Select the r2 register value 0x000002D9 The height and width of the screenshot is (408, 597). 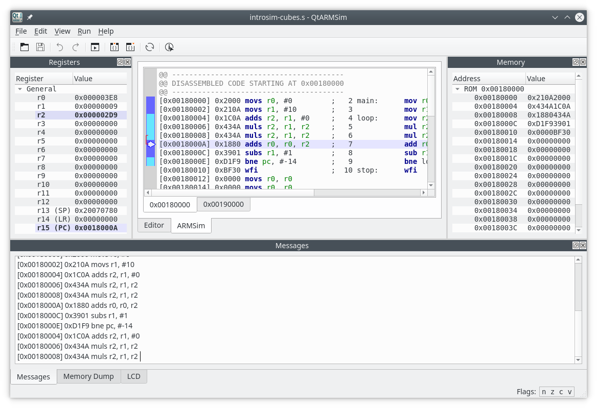96,115
